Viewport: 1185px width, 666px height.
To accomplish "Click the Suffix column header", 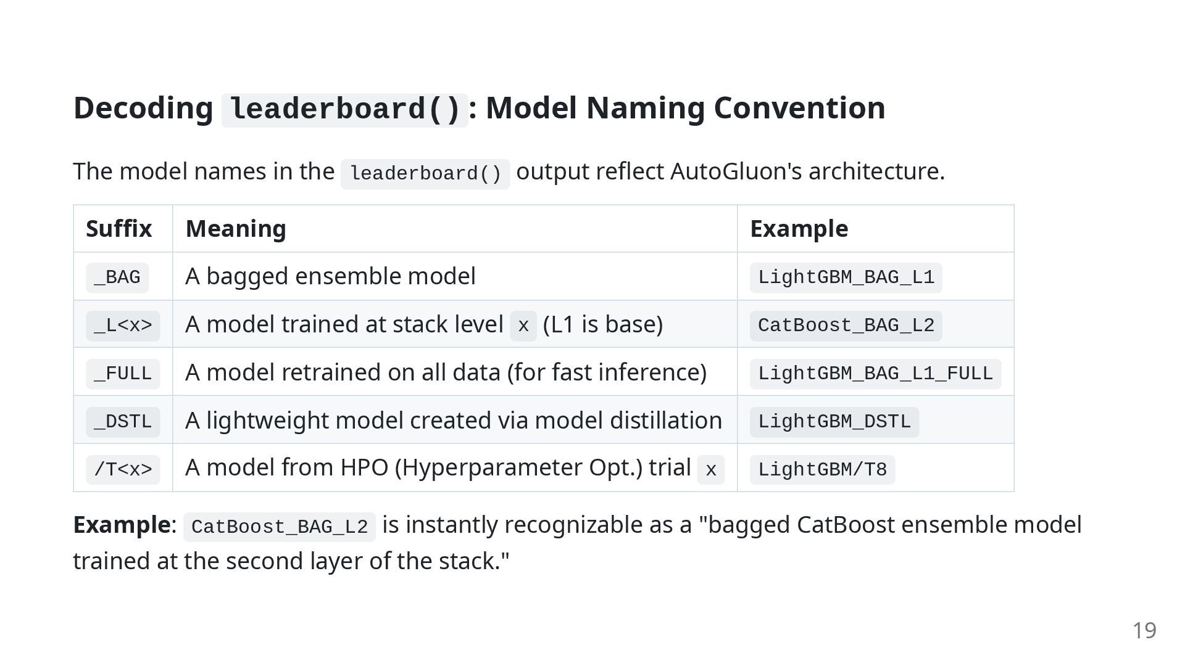I will (119, 229).
